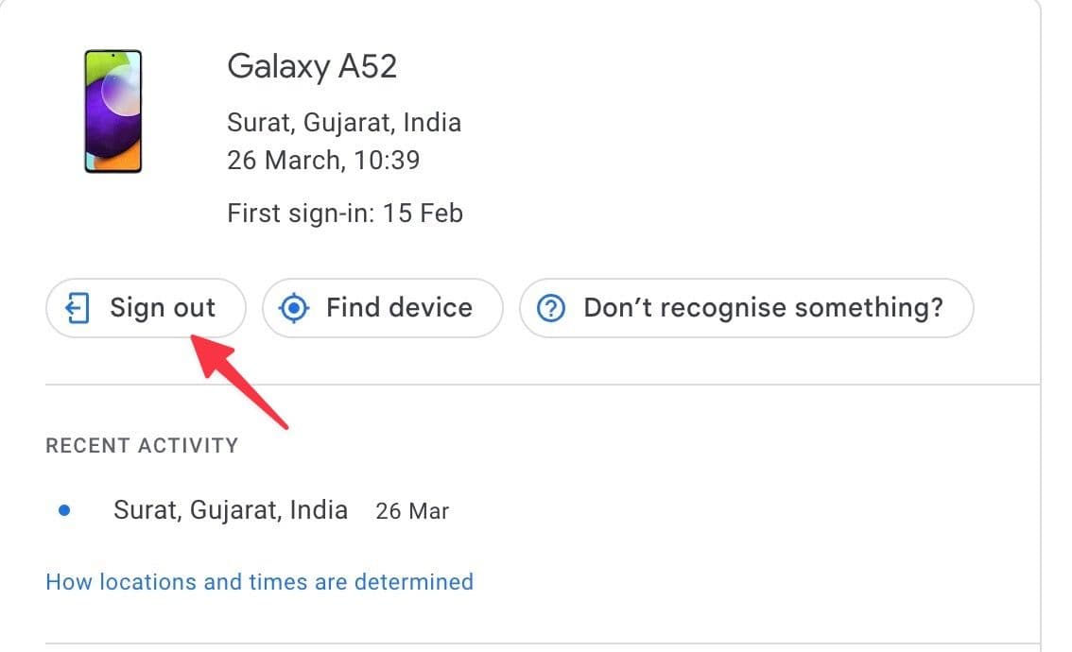1072x652 pixels.
Task: Click the First sign-in date text
Action: 345,213
